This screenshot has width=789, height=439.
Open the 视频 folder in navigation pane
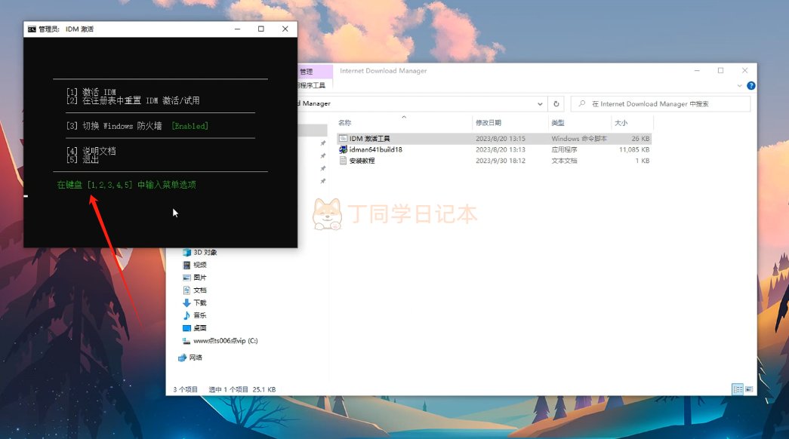(x=199, y=265)
